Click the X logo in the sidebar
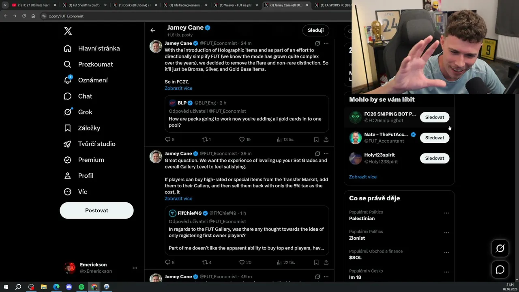This screenshot has width=519, height=292. [68, 31]
